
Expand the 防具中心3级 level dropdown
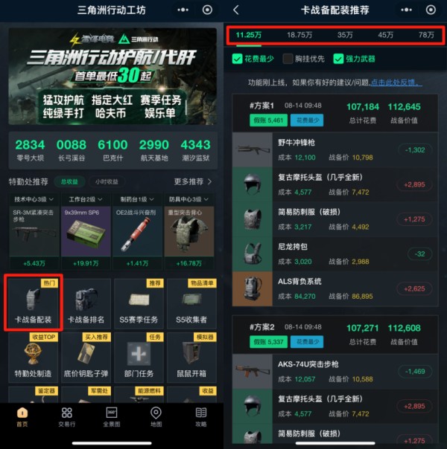click(x=188, y=199)
